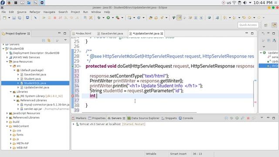Click the web browser globe toolbar icon

[x=209, y=18]
